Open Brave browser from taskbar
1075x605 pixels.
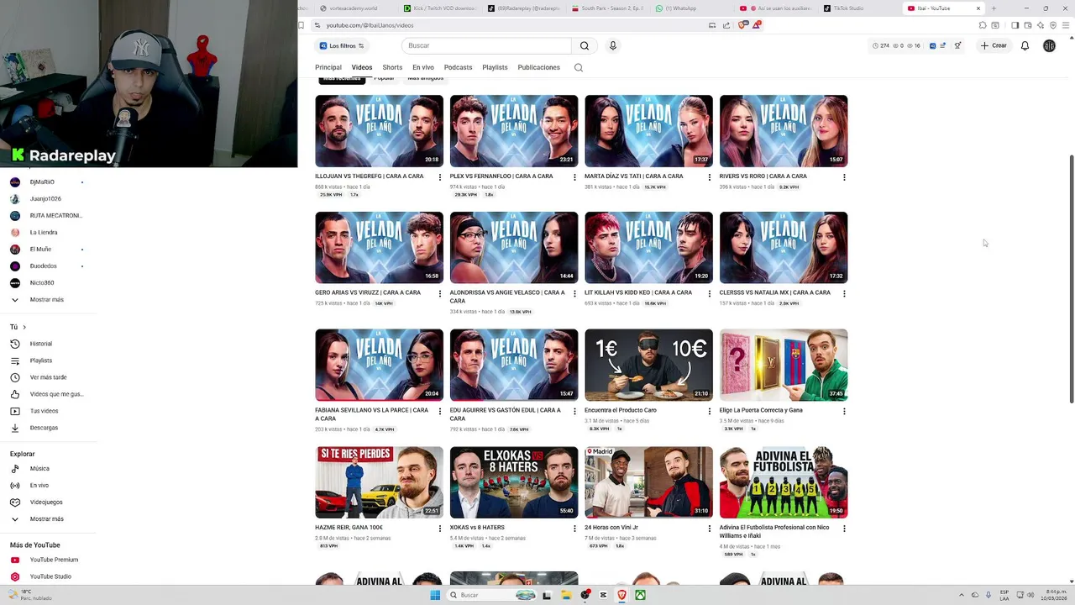click(621, 595)
